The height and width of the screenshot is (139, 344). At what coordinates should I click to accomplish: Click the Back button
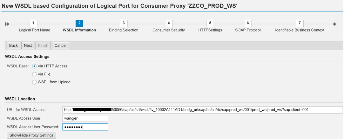click(13, 45)
